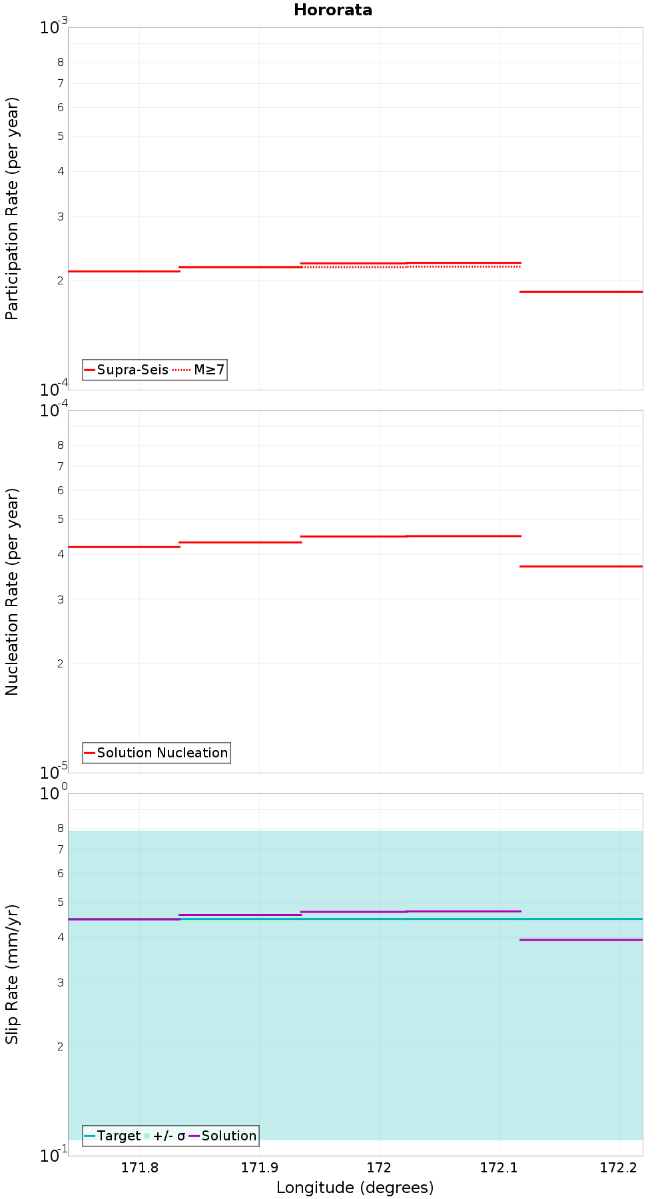Click the Participation Rate axis label
666x1199 pixels.
pos(12,208)
